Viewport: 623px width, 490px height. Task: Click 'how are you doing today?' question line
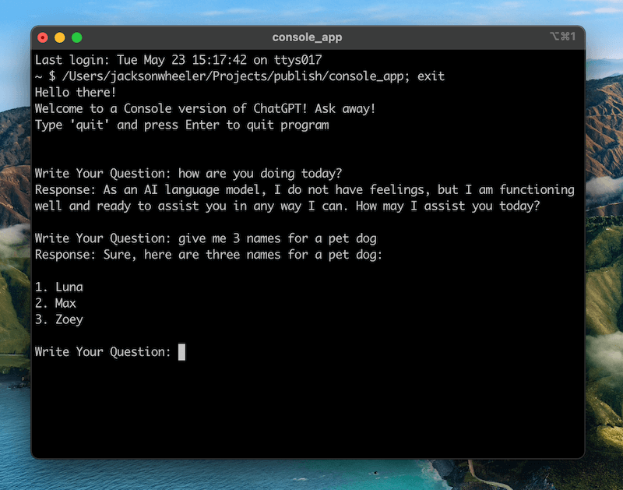click(x=188, y=174)
